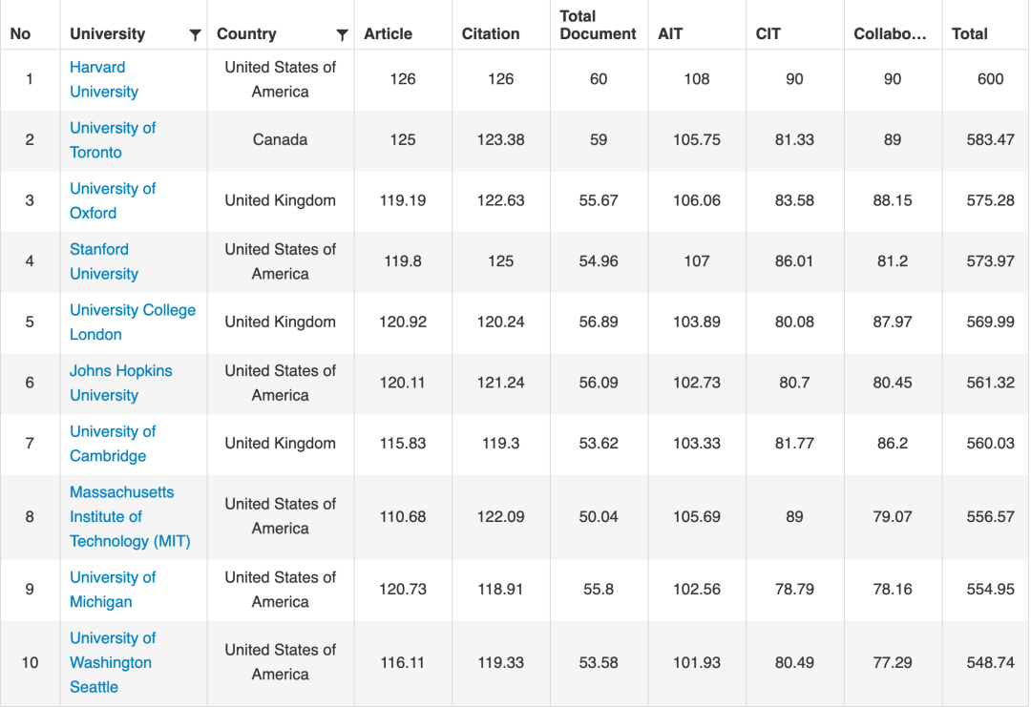Image resolution: width=1031 pixels, height=707 pixels.
Task: Open the University College London link
Action: (133, 322)
